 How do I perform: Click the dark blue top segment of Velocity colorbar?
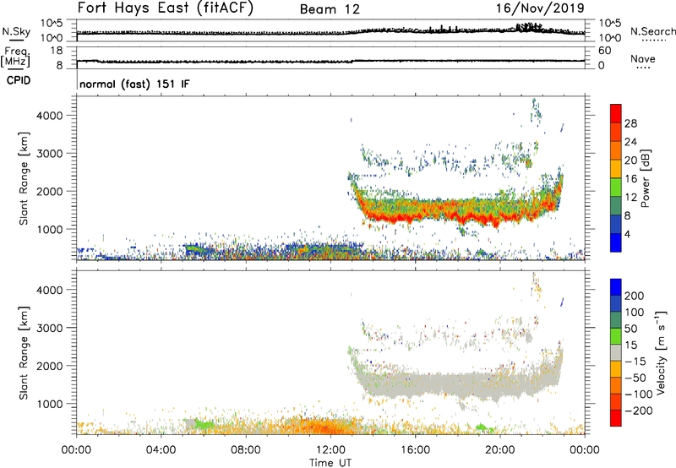[616, 287]
